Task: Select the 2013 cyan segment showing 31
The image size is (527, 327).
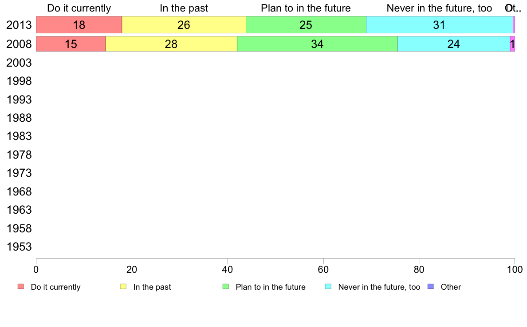Action: click(439, 24)
